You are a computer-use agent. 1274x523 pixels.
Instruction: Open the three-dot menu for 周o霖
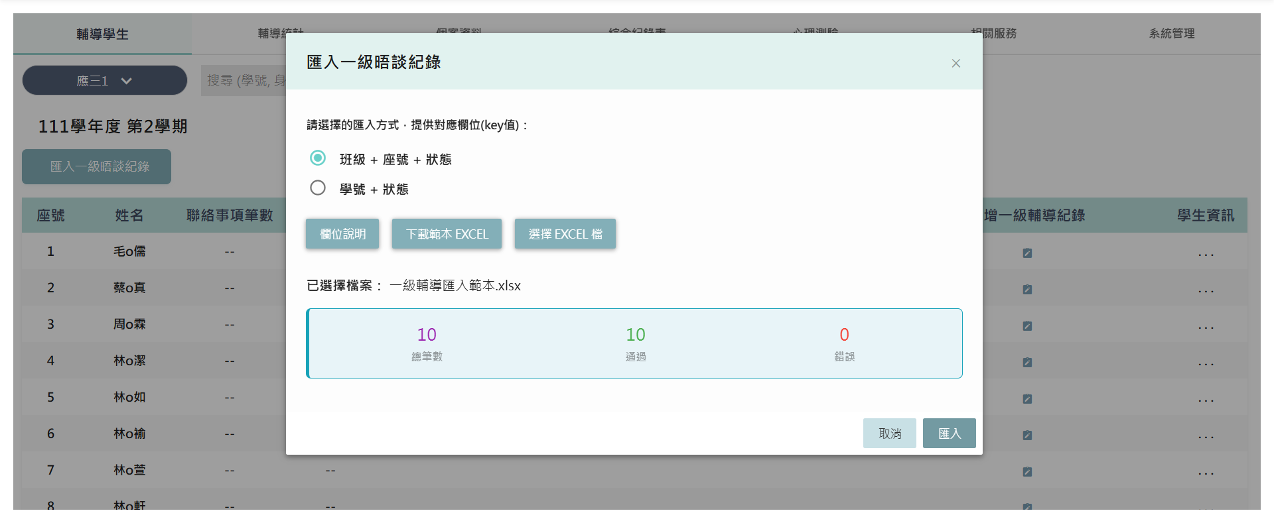pyautogui.click(x=1206, y=327)
